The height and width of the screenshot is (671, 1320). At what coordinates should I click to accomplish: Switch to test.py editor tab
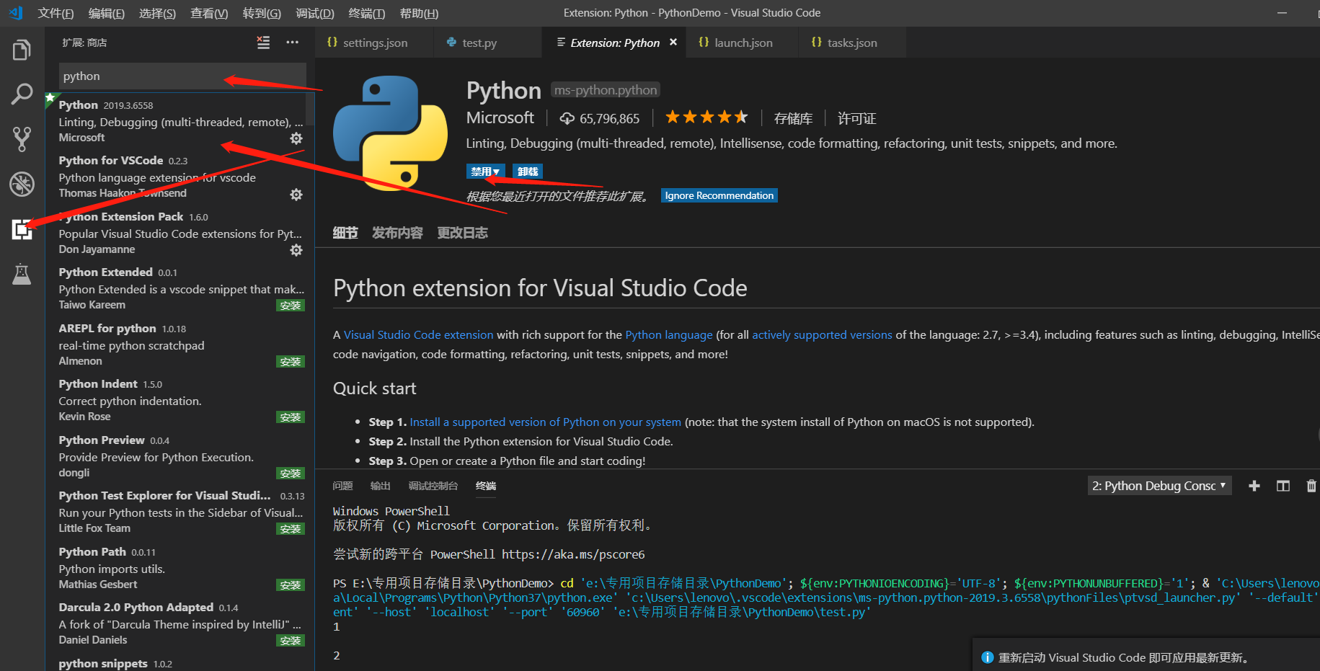[x=488, y=43]
